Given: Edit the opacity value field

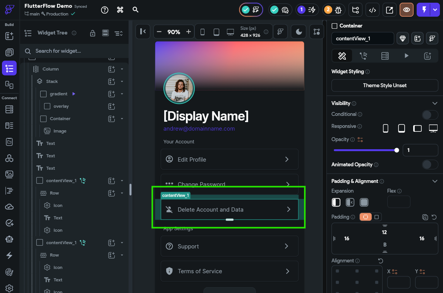Looking at the screenshot, I should pyautogui.click(x=420, y=150).
